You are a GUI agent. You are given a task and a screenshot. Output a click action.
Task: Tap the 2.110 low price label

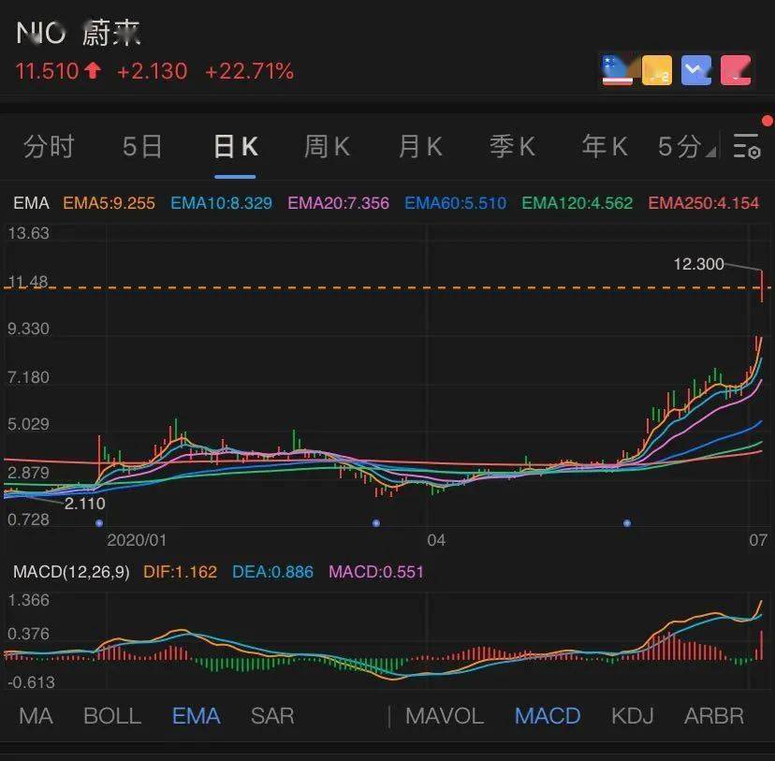click(x=84, y=504)
